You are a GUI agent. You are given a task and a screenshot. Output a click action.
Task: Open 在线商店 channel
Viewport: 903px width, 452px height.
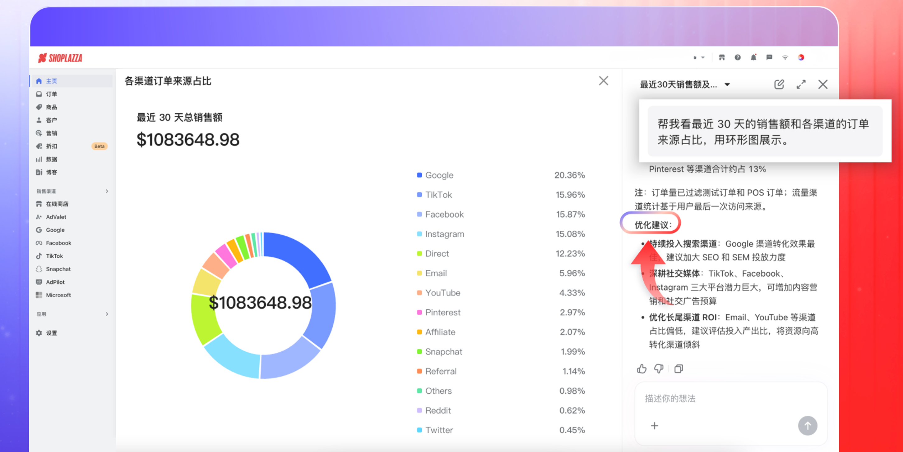[72, 204]
